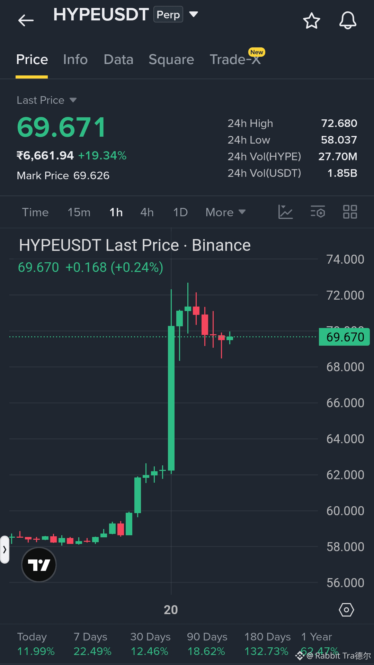Switch to the Data tab

tap(118, 60)
